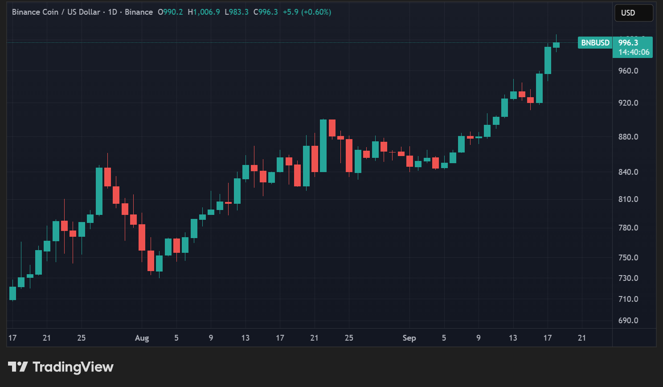Click the 750.0 price axis label
This screenshot has width=663, height=387.
coord(628,258)
